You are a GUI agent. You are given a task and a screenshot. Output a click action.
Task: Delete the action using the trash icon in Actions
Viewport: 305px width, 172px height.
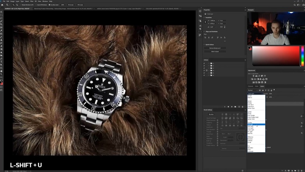[243, 107]
